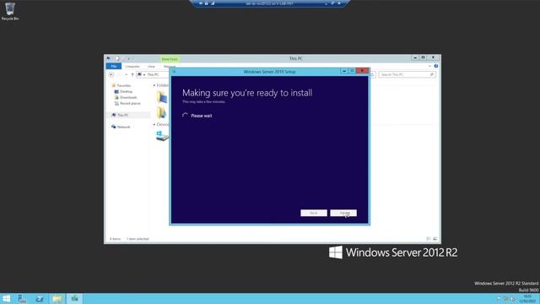Open the Start menu
540x304 pixels.
[6, 298]
